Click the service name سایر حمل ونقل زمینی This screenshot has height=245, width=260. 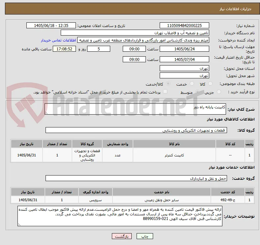tap(162, 200)
